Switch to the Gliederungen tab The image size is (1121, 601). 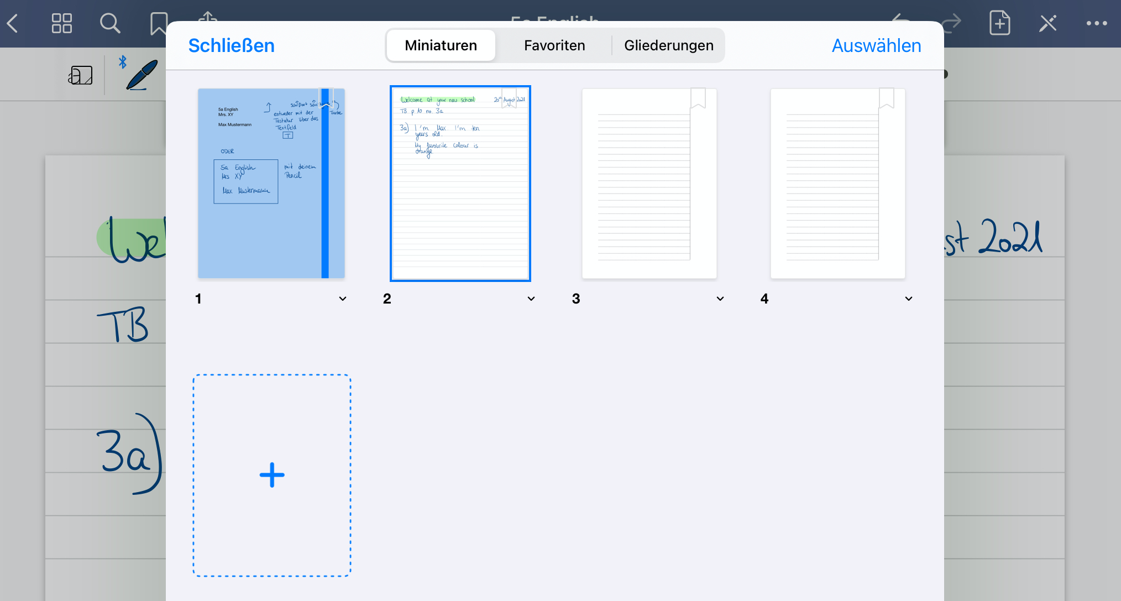(669, 45)
